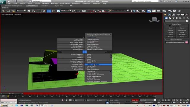Image resolution: width=190 pixels, height=107 pixels.
Task: Open the Schematic View toolbar icon
Action: pyautogui.click(x=158, y=11)
